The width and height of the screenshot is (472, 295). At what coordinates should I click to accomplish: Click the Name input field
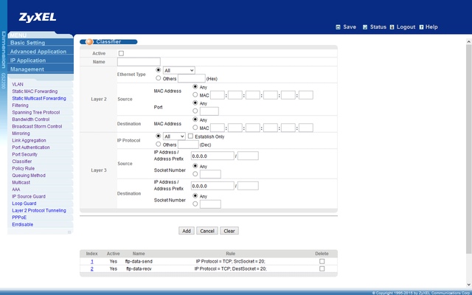[x=139, y=62]
